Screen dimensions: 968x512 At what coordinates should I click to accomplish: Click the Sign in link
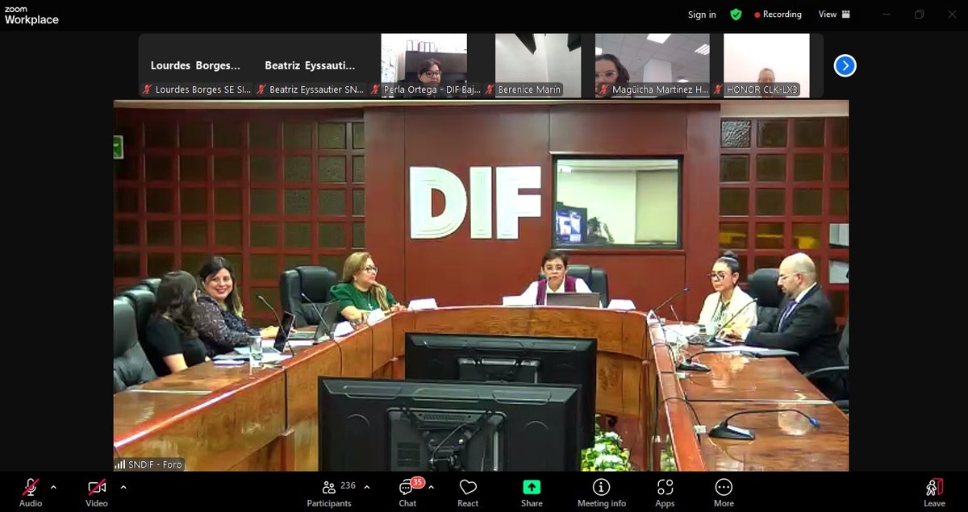pos(702,15)
